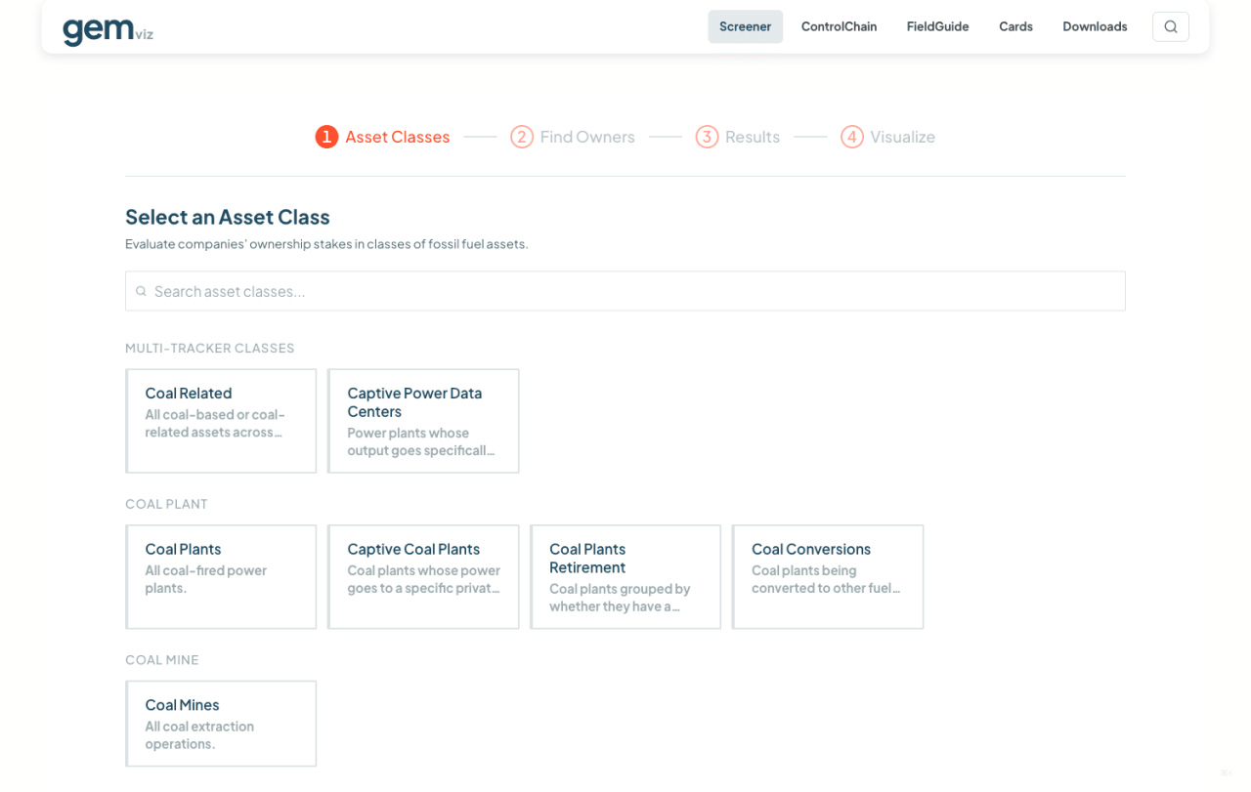Open the search icon button in header

point(1171,26)
